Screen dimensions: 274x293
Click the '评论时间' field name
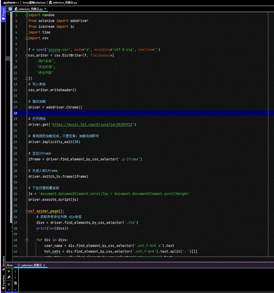(x=45, y=67)
